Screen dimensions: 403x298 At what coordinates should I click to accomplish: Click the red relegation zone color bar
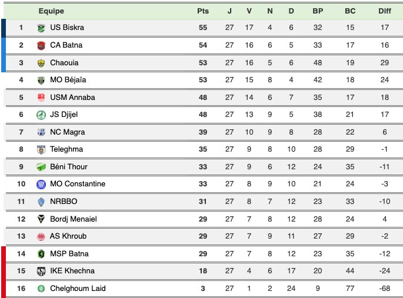pyautogui.click(x=4, y=271)
